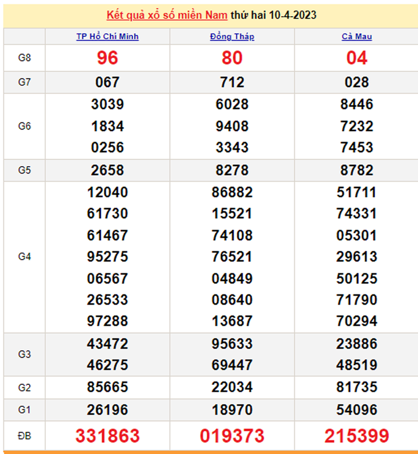This screenshot has height=454, width=418.
Task: Click the Đồng Tháp special prize 019373
Action: tap(232, 435)
